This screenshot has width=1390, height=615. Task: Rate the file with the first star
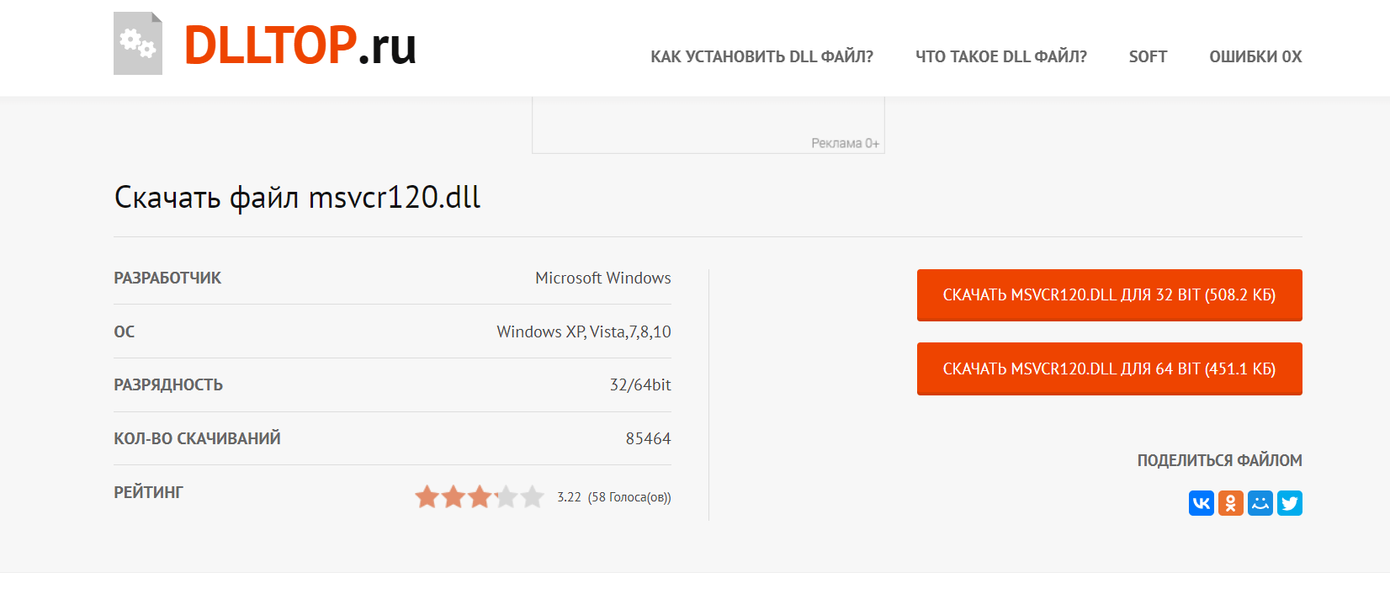point(427,496)
